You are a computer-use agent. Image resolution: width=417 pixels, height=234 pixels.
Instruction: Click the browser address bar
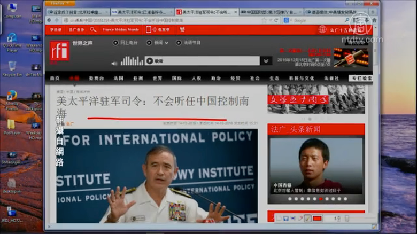[160, 20]
